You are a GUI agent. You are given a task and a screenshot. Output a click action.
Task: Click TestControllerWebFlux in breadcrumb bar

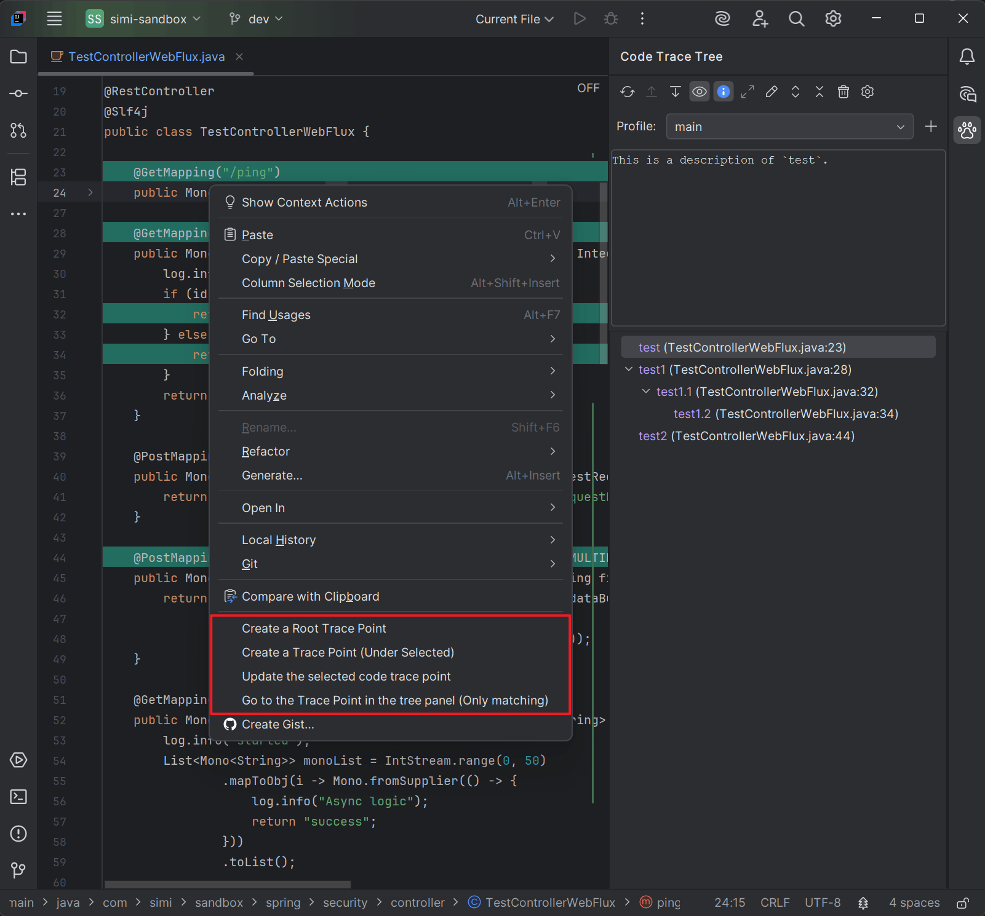542,902
